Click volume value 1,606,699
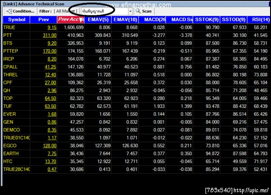This screenshot has width=271, height=195. pos(74,27)
